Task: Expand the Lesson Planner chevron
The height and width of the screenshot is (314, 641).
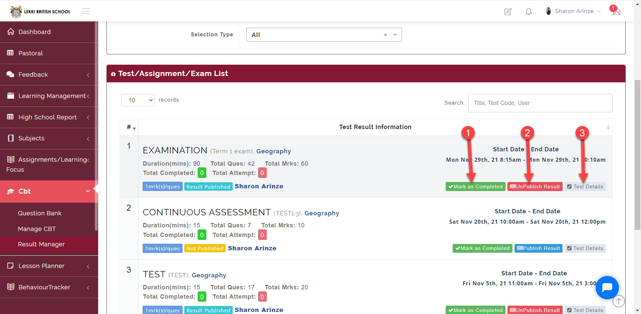Action: coord(88,266)
